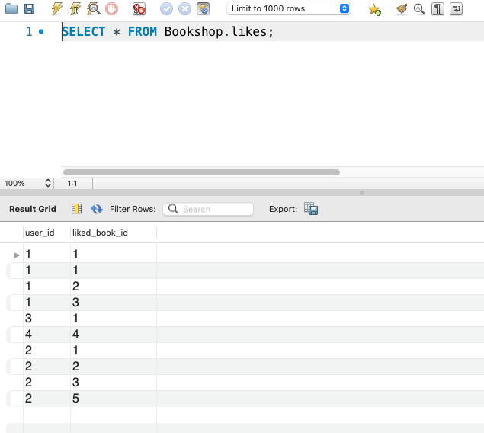Stop query execution with the red hand icon

(111, 8)
